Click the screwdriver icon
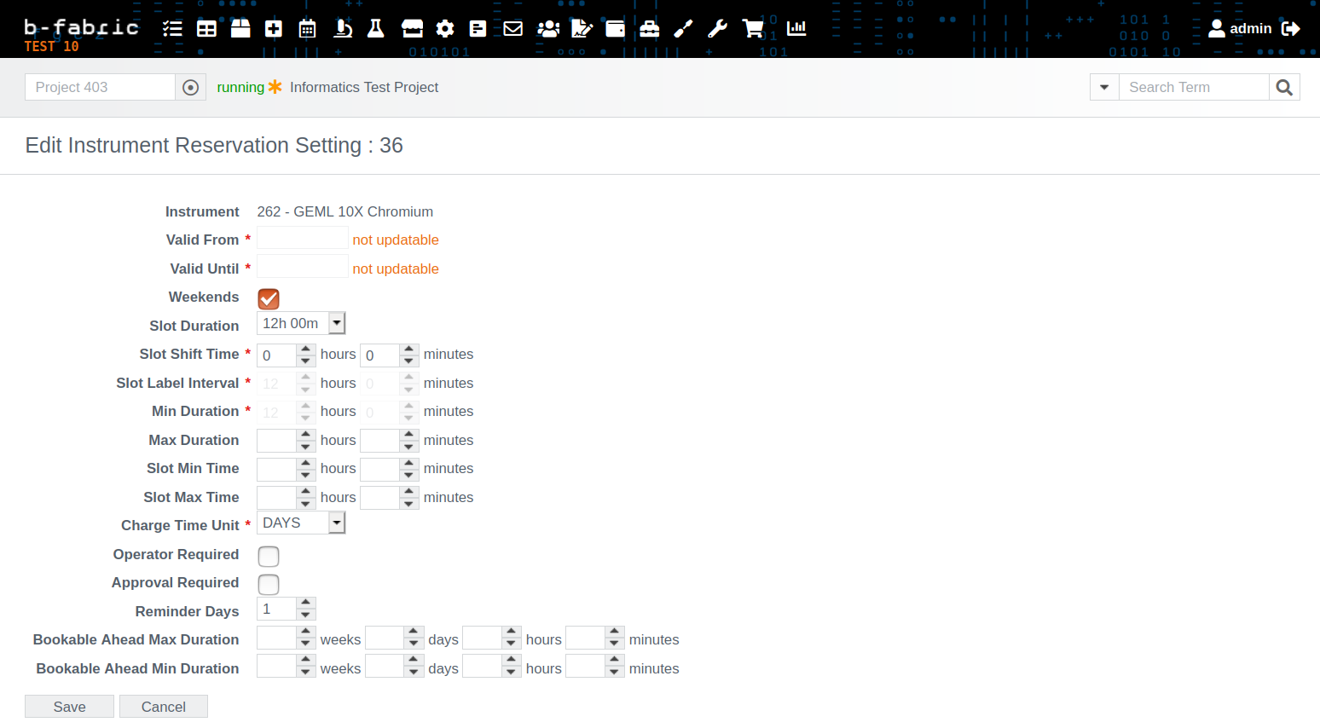Screen dimensions: 1320x728 tap(683, 29)
